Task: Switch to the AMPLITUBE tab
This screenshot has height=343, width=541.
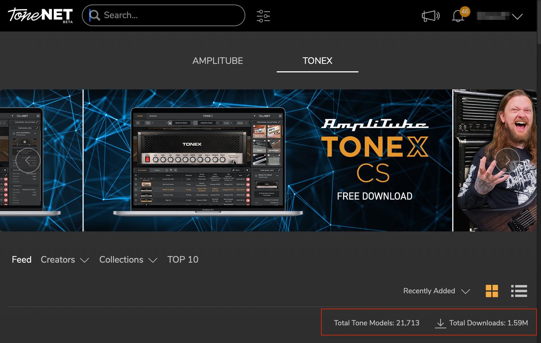Action: 218,61
